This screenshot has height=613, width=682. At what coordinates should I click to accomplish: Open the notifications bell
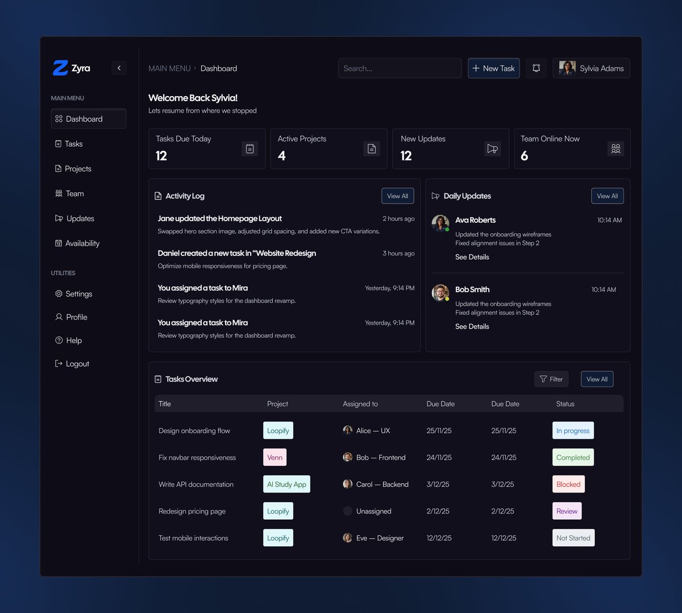point(535,68)
